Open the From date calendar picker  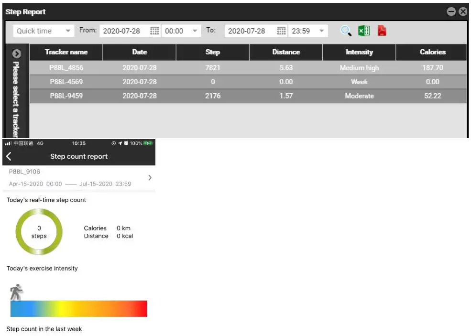pyautogui.click(x=154, y=31)
